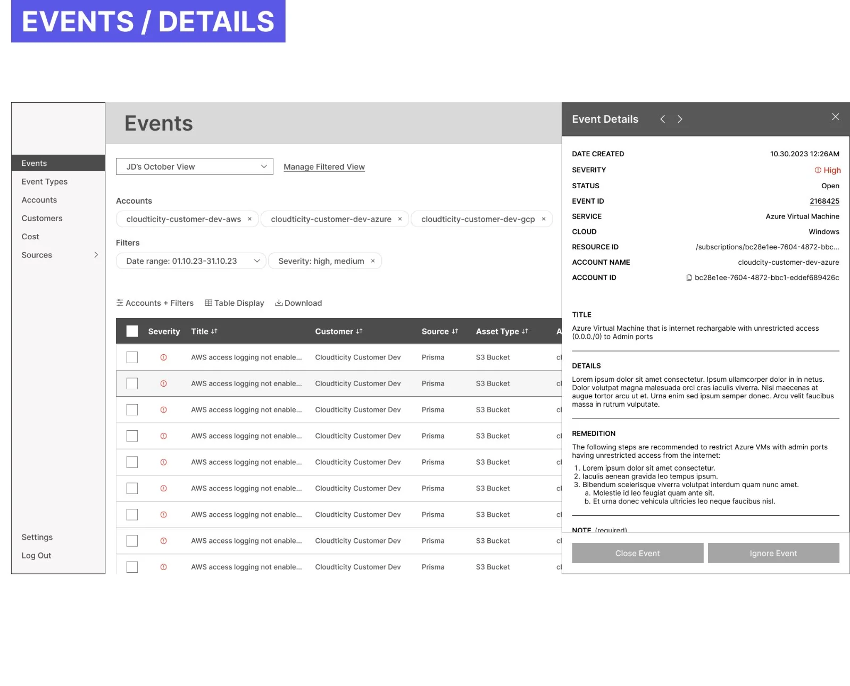Click the Azure Virtual Machine service value
Image resolution: width=850 pixels, height=686 pixels.
[x=802, y=216]
